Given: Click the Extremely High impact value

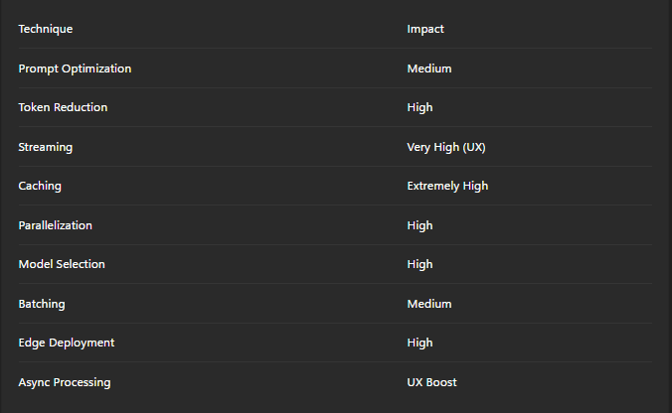Looking at the screenshot, I should (447, 186).
